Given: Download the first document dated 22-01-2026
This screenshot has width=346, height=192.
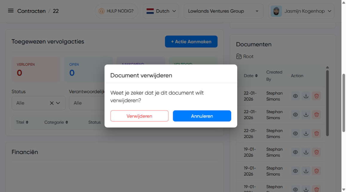Looking at the screenshot, I should pos(306,96).
